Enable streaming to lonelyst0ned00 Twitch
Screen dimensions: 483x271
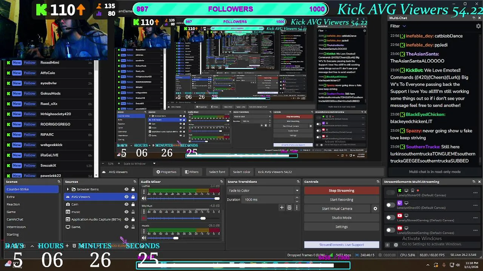click(x=390, y=205)
